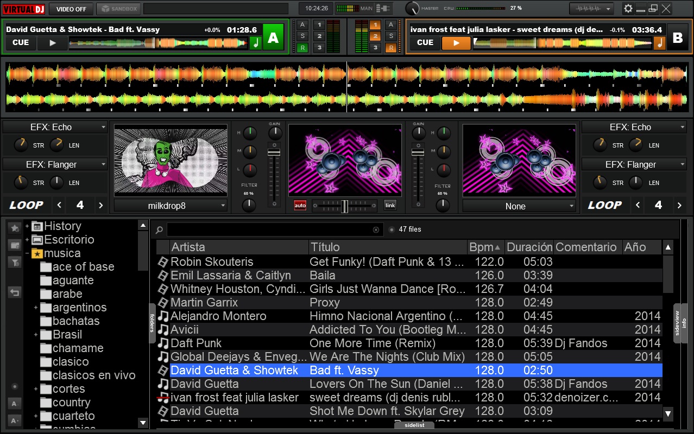Click the music note icon for Daft Punk
Image resolution: width=694 pixels, height=434 pixels.
163,343
